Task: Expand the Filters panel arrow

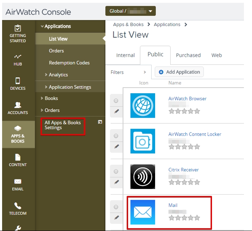Action: click(x=145, y=72)
